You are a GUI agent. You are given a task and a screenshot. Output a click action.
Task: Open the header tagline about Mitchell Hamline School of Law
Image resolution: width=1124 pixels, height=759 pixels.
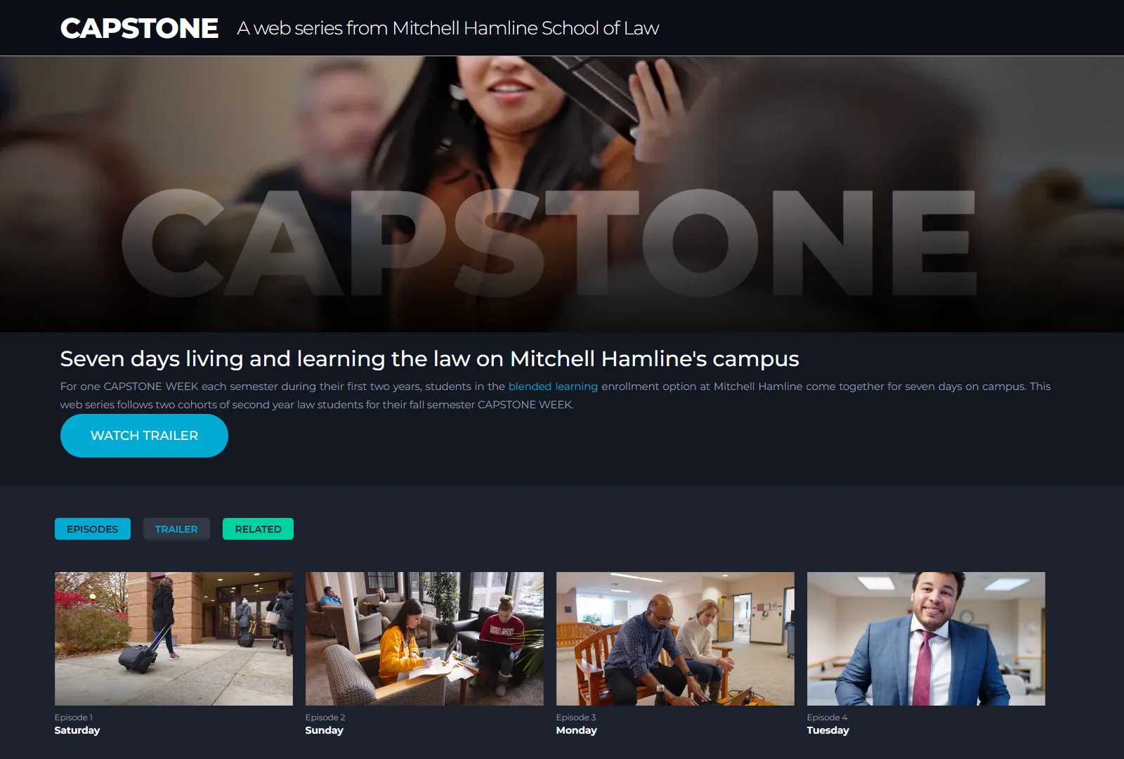coord(448,28)
